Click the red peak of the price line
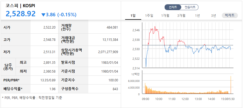This screenshot has height=108, width=243. pos(155,26)
